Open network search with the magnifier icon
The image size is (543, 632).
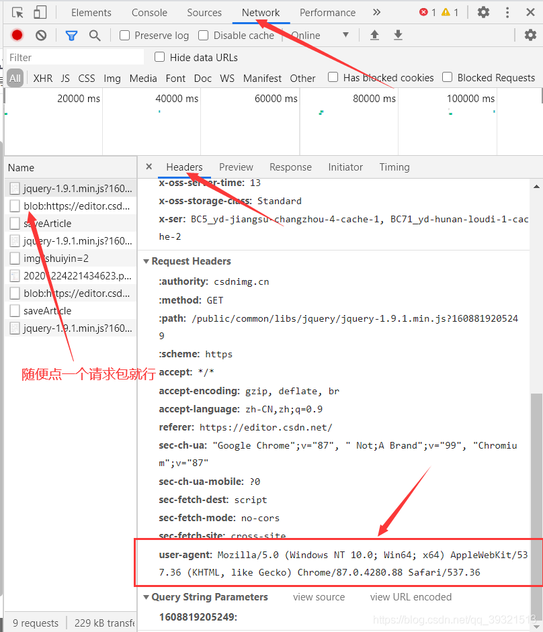[95, 36]
